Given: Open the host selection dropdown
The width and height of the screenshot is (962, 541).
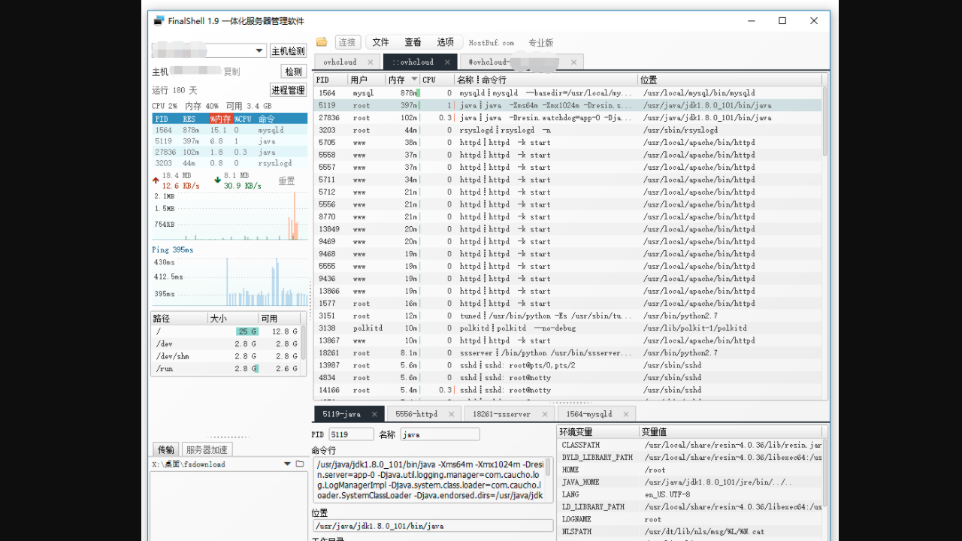Looking at the screenshot, I should pos(260,50).
